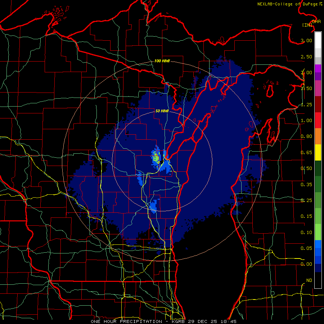This screenshot has width=324, height=324.
Task: Click the NEXLAB-College of DuPage credit text
Action: pos(289,4)
